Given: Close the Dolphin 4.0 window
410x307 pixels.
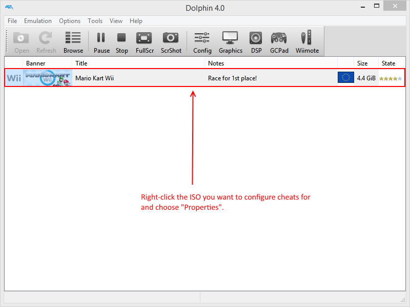Looking at the screenshot, I should click(x=395, y=6).
